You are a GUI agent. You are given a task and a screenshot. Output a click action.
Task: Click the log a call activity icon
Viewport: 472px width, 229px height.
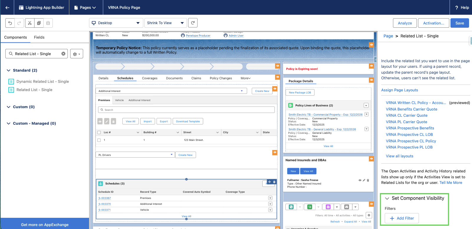[x=291, y=207]
